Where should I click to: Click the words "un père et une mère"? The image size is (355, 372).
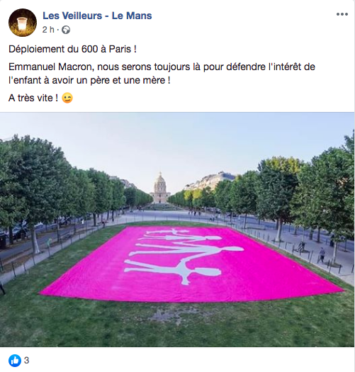(120, 81)
